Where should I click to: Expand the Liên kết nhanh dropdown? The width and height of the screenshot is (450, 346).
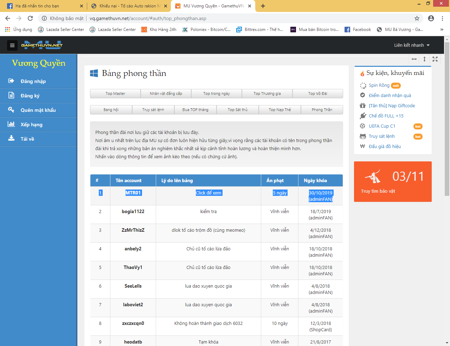click(412, 45)
